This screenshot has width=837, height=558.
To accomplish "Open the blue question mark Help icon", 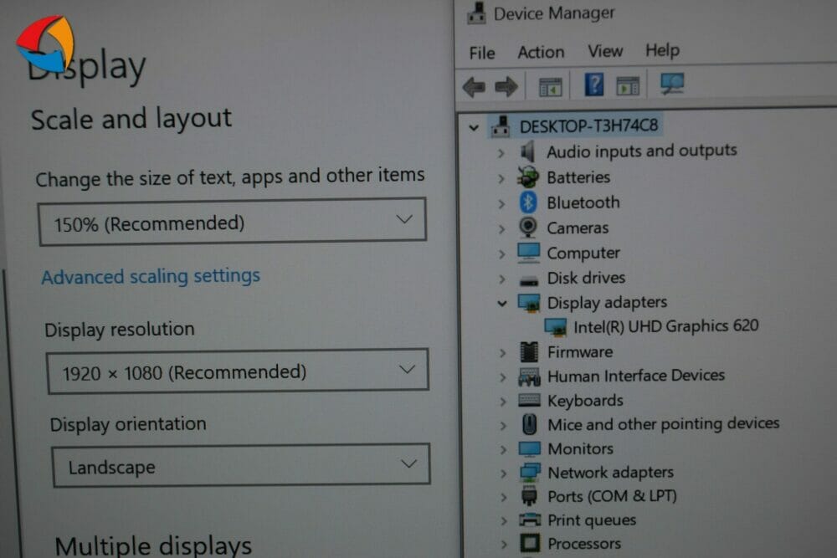I will pos(594,84).
